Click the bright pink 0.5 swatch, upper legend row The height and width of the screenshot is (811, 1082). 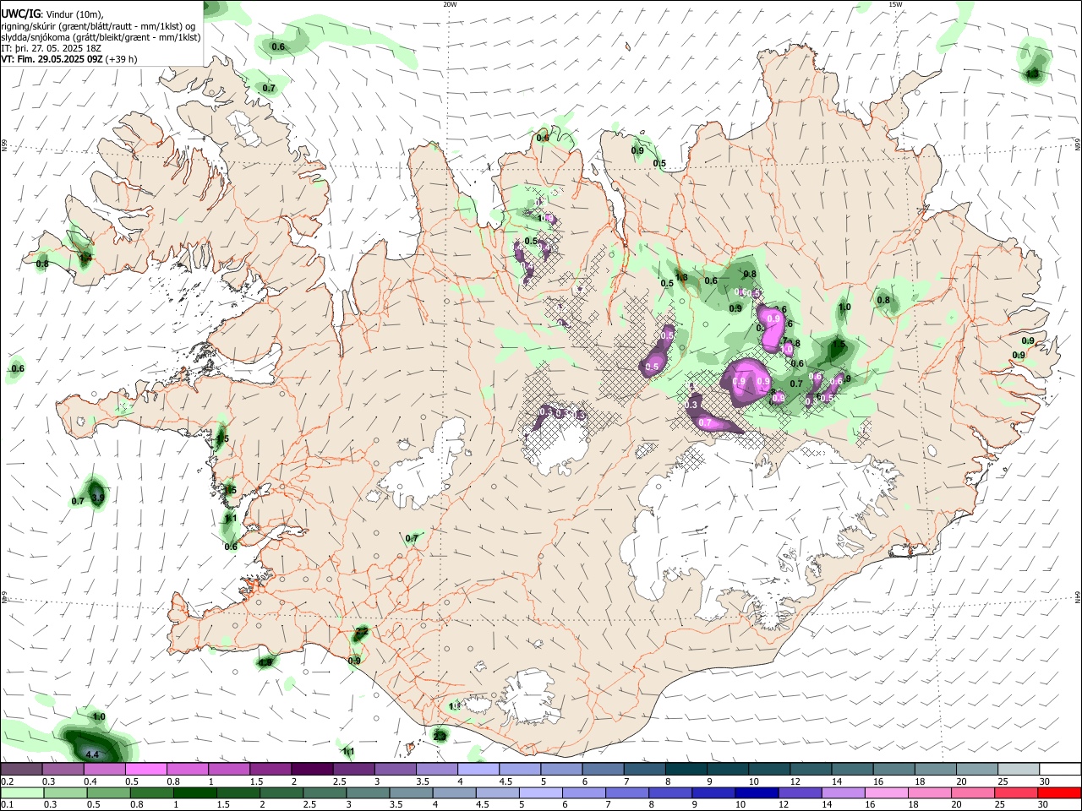pos(145,769)
